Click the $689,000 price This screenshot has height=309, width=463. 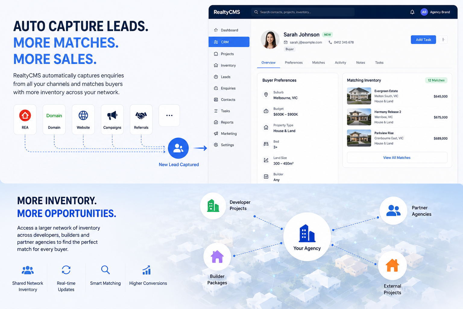tap(440, 139)
